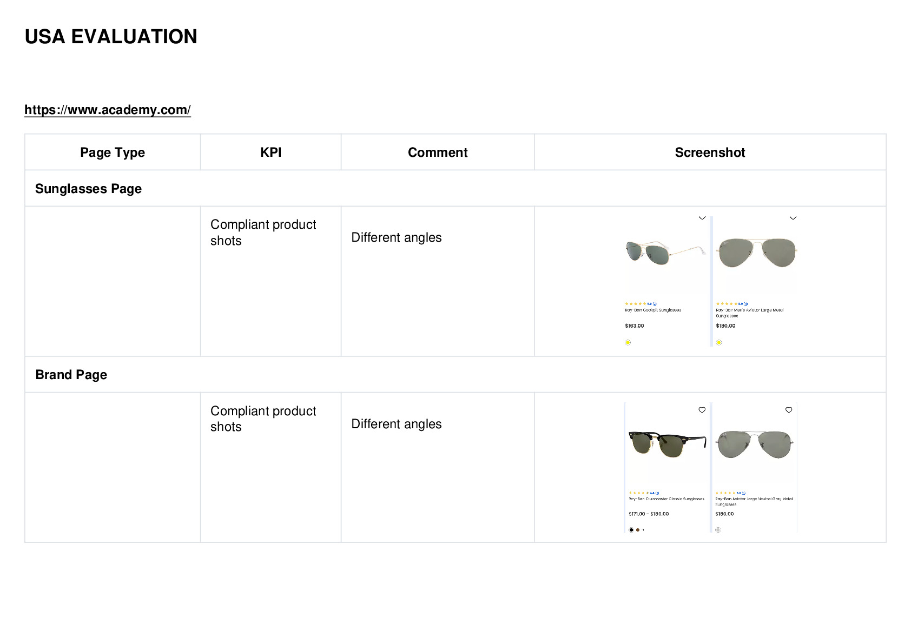911x644 pixels.
Task: Click heart icon on Aviator Neutral Gray sunglasses
Action: pyautogui.click(x=789, y=410)
